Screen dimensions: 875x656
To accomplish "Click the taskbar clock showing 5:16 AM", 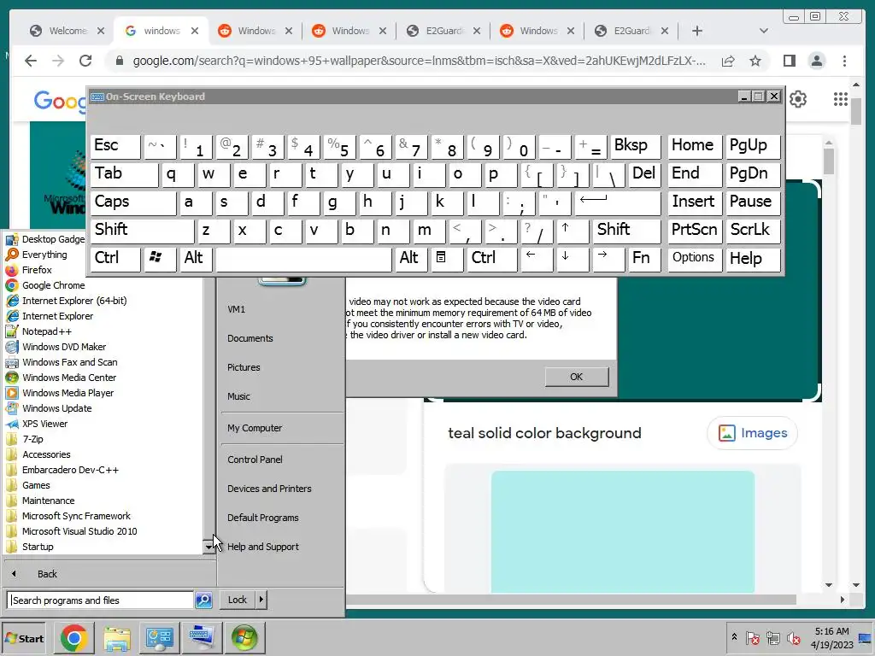I will 831,638.
